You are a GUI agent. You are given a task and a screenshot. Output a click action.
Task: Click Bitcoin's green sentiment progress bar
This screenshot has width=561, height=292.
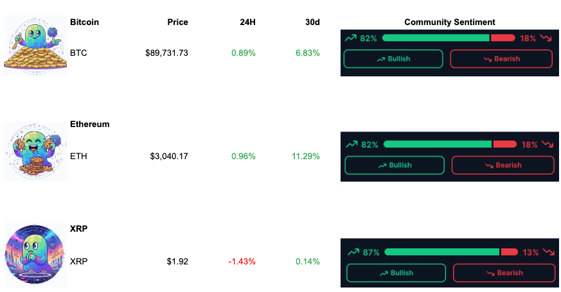(x=436, y=38)
